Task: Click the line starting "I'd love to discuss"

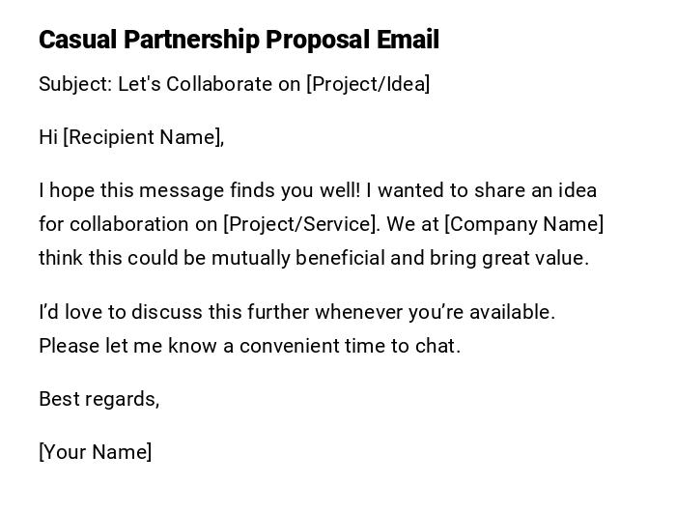Action: (x=296, y=312)
